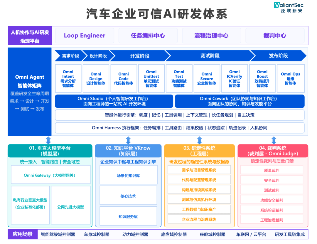Select the Loop Engineer box
317x244 pixels.
click(x=85, y=36)
